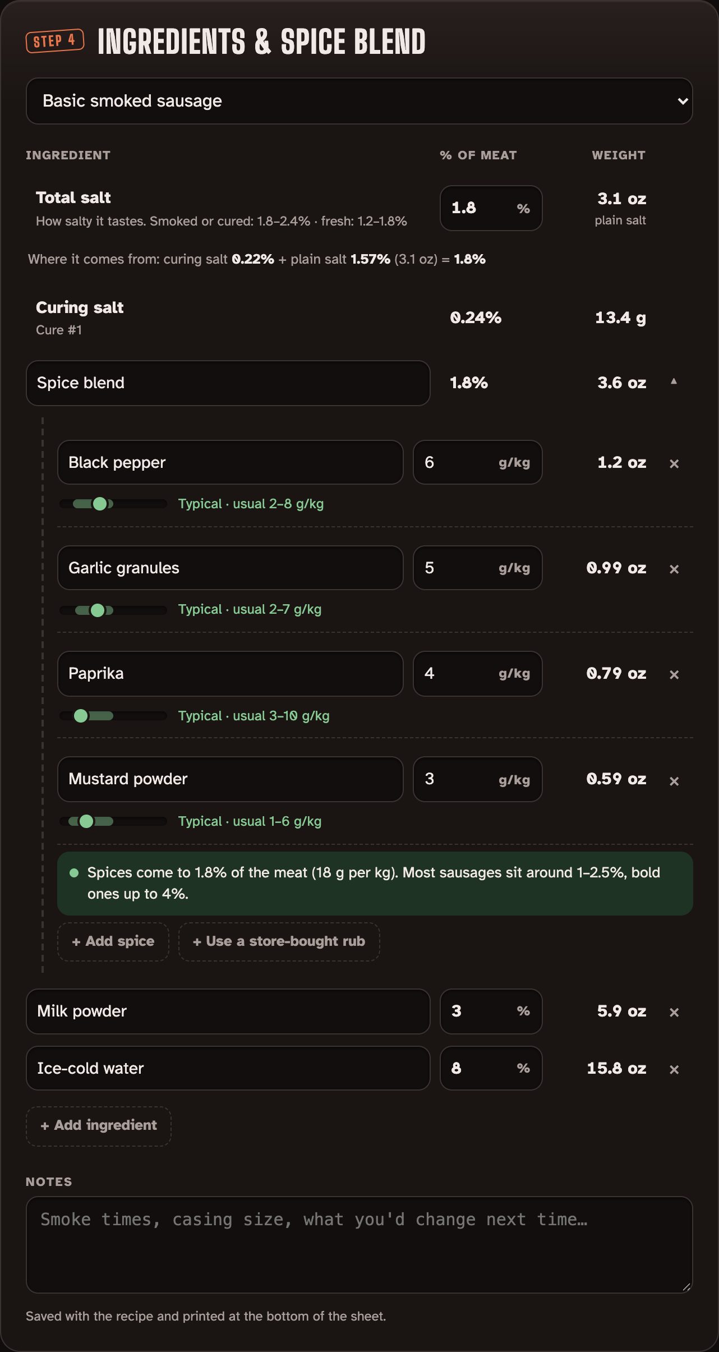719x1352 pixels.
Task: Click the Mustard powder slider thumb
Action: [86, 821]
